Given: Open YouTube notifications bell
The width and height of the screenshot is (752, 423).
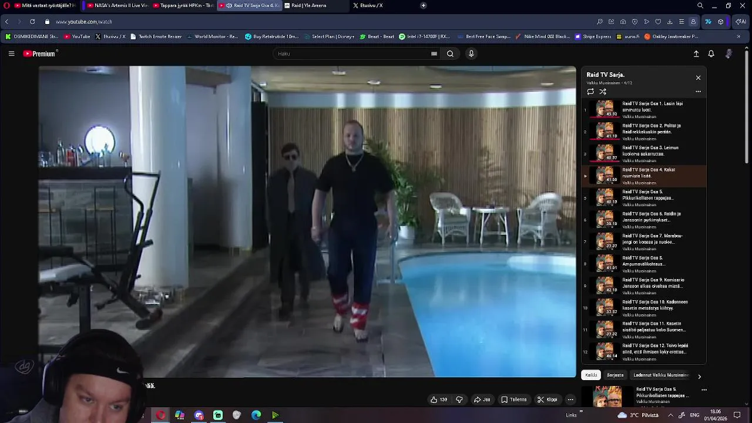Looking at the screenshot, I should point(711,53).
